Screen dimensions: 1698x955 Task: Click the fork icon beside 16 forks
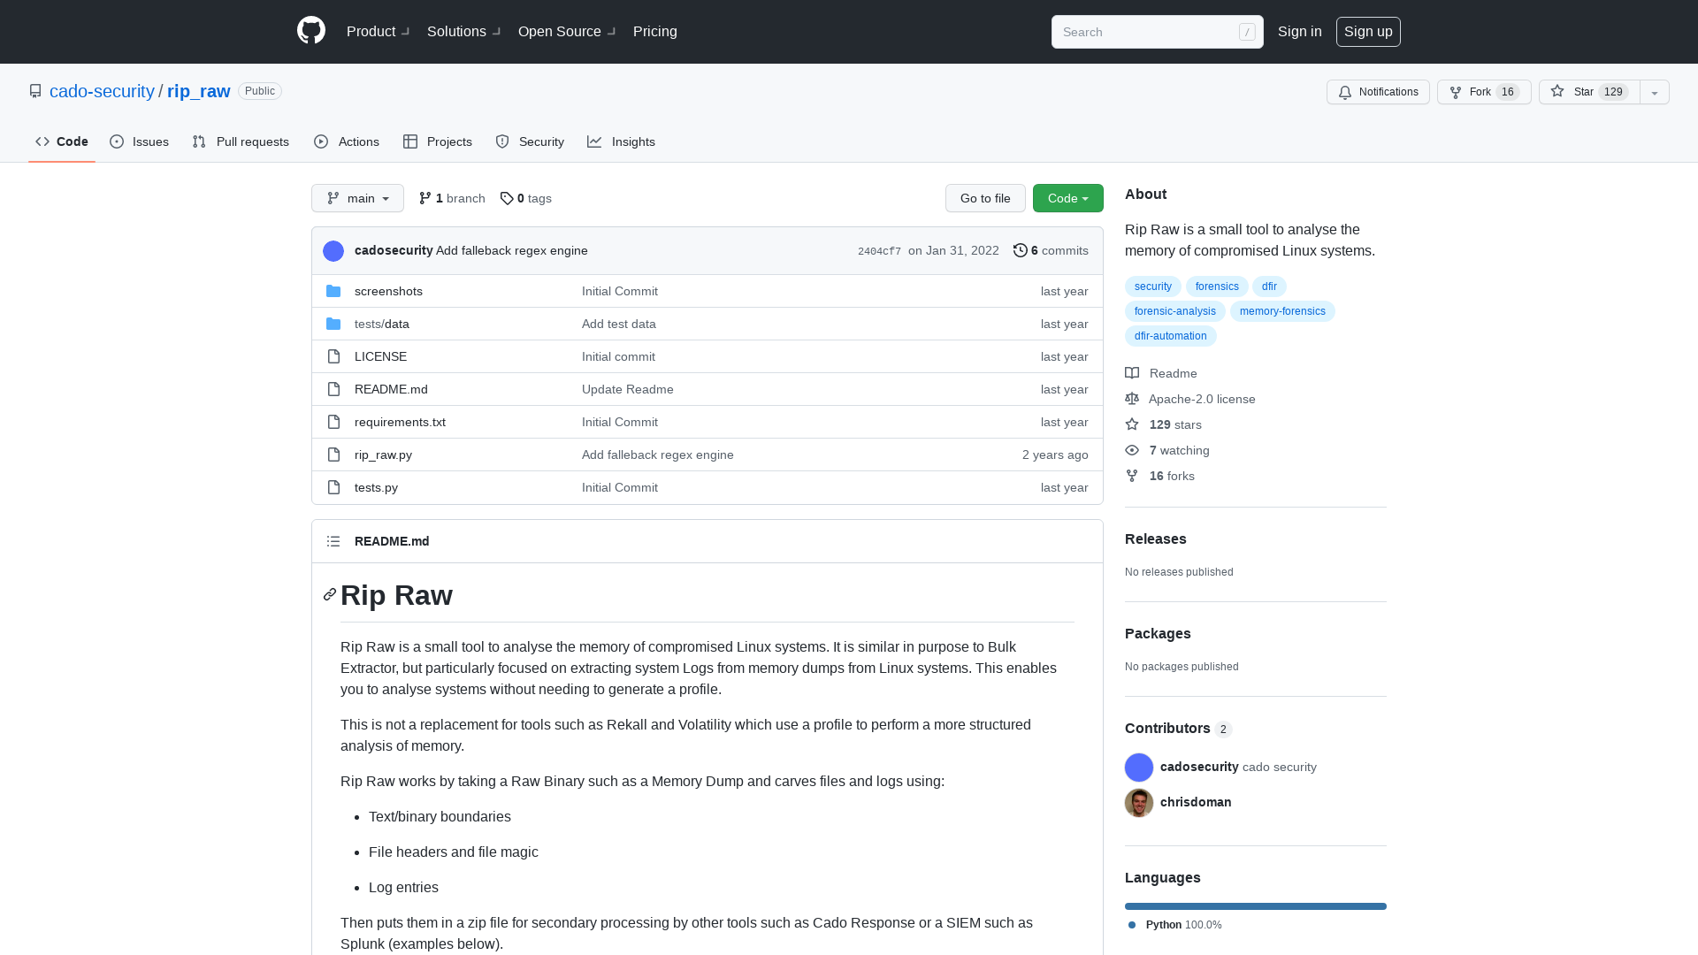(1132, 476)
